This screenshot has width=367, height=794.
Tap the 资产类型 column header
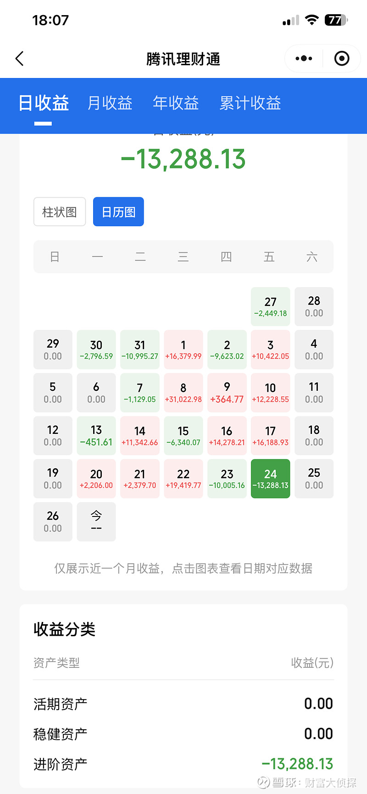[56, 663]
